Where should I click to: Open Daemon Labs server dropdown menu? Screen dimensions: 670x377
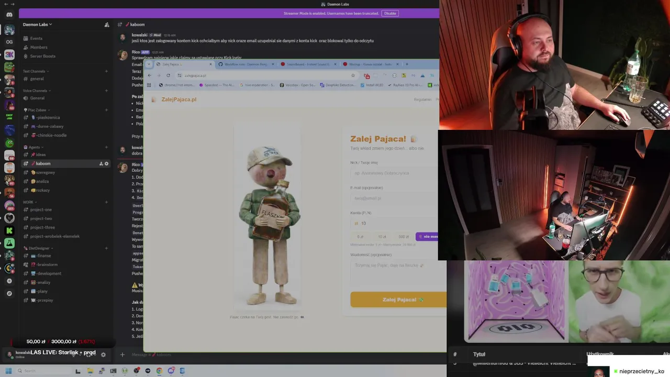coord(37,25)
